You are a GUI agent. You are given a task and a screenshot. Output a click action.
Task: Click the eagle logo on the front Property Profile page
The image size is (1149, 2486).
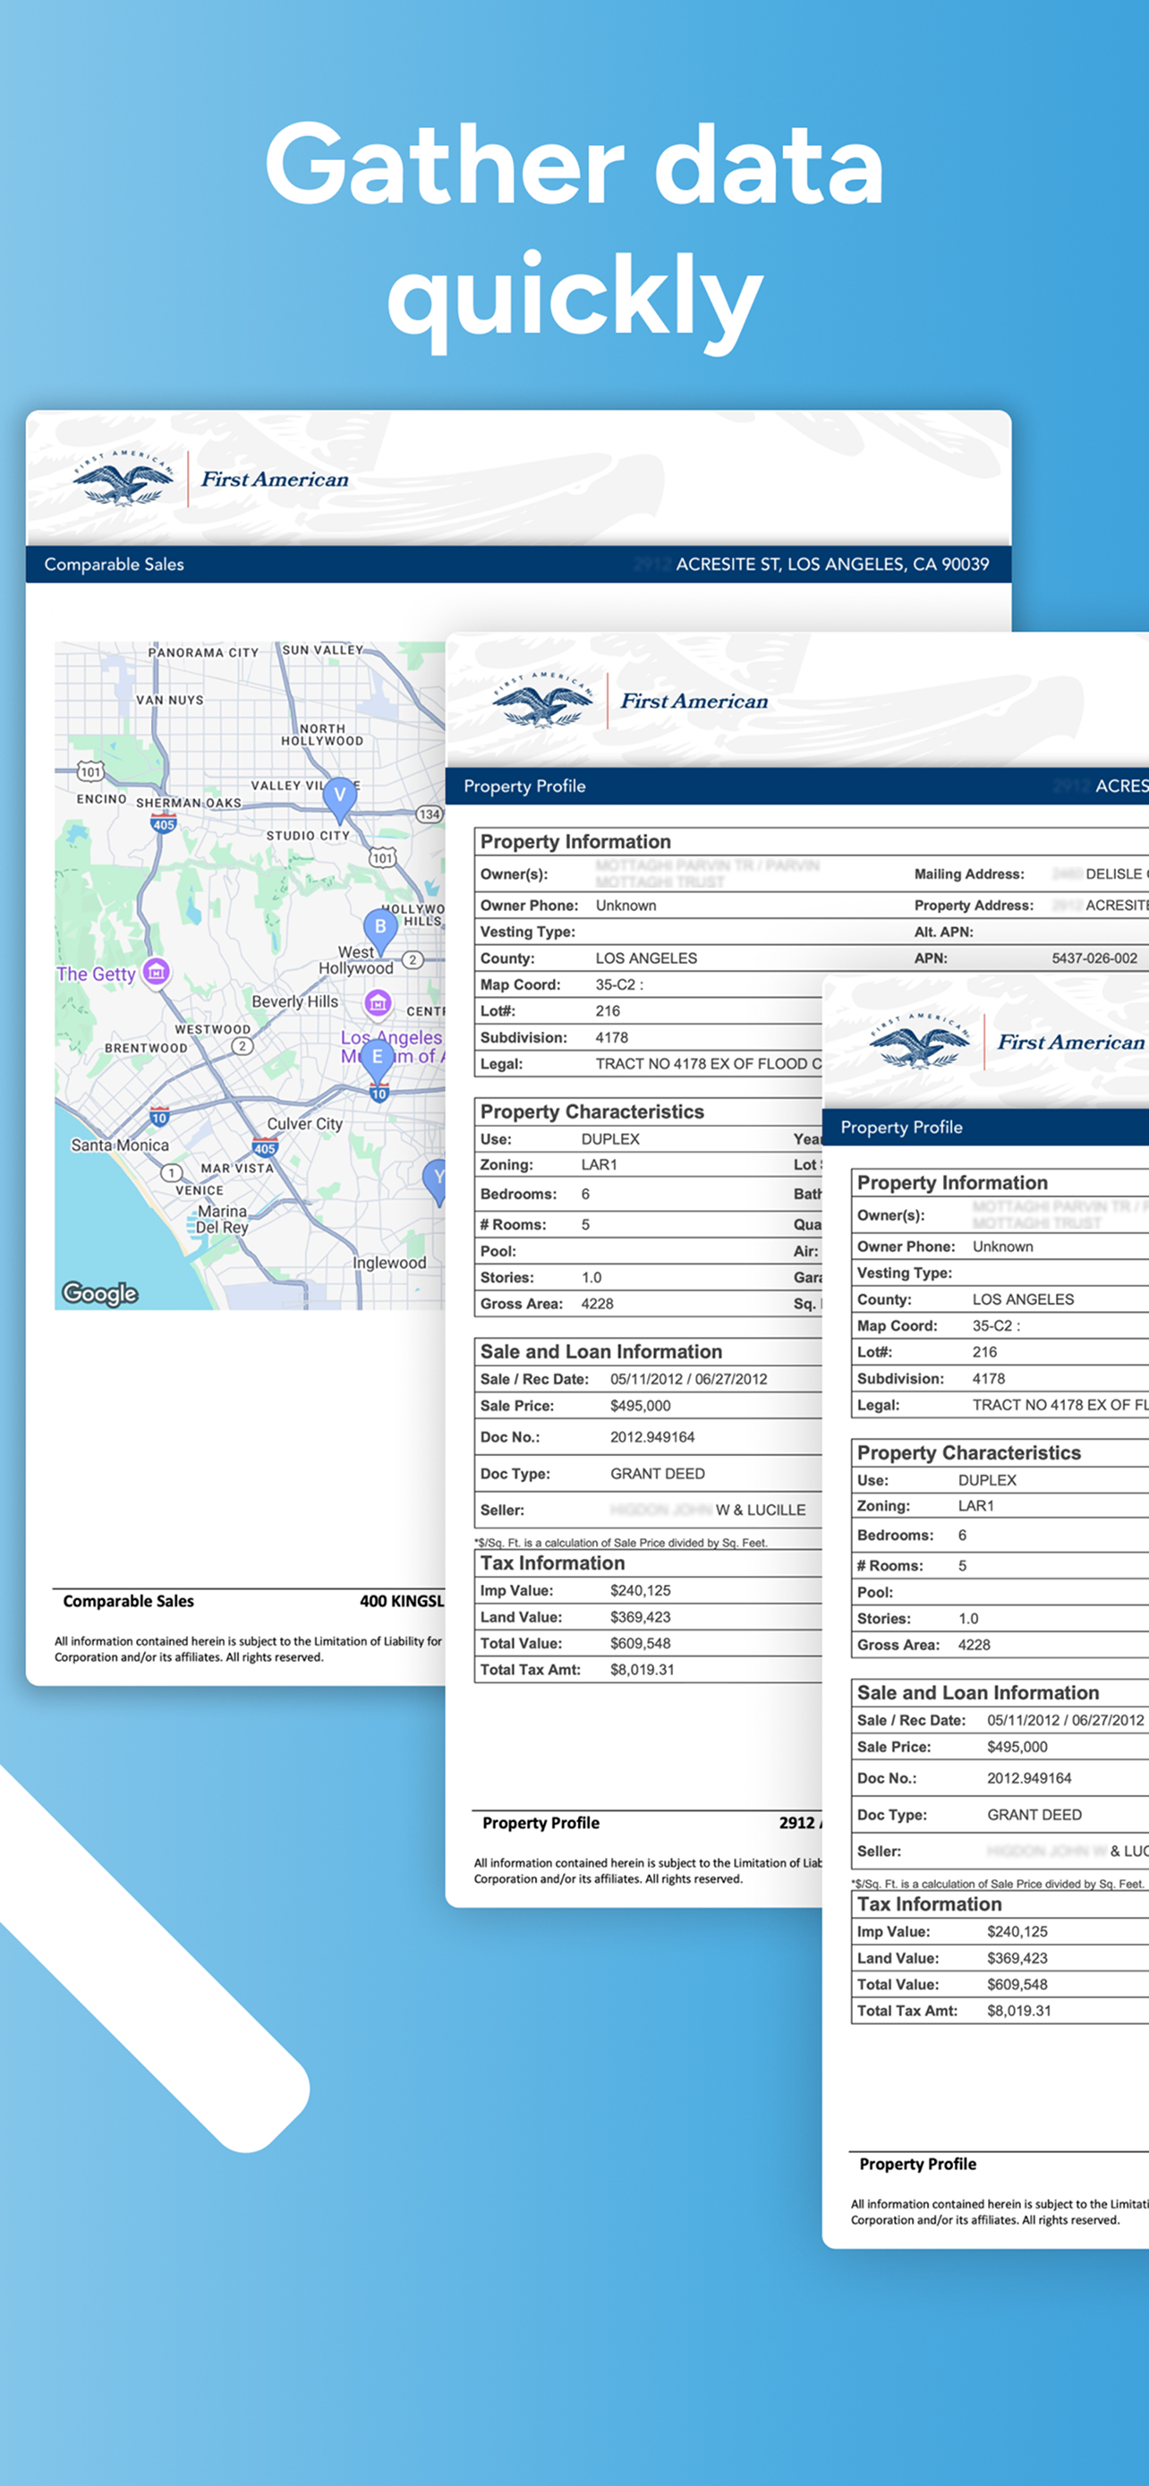(x=919, y=1042)
